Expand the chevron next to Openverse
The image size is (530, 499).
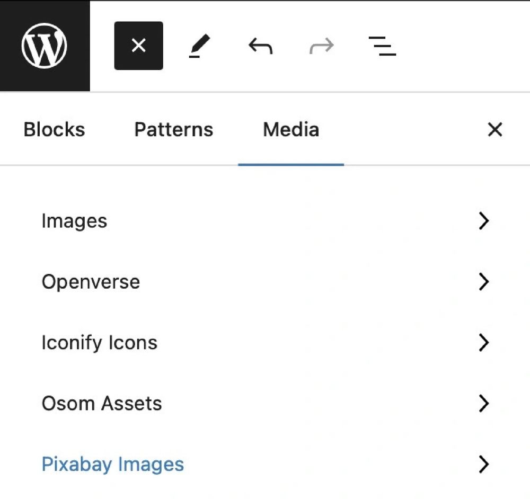tap(483, 282)
